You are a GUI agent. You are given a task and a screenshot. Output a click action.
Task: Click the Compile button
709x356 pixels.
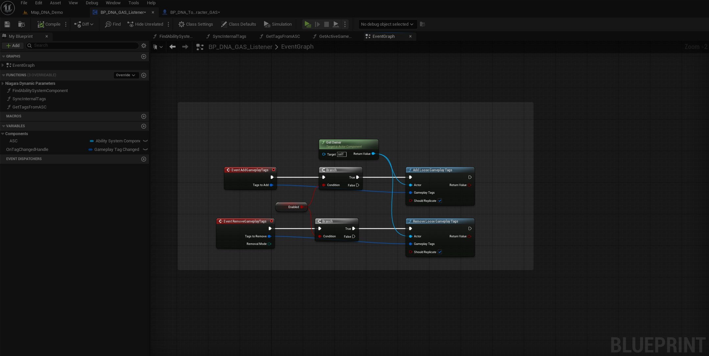point(49,24)
